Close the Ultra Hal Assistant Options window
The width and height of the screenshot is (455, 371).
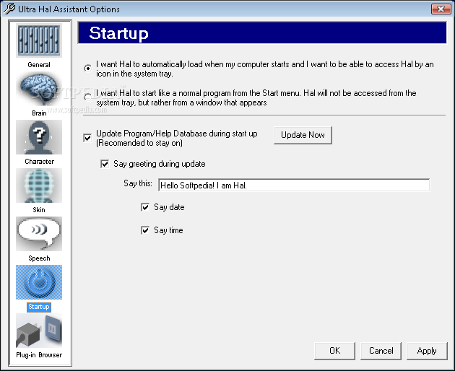[x=441, y=9]
